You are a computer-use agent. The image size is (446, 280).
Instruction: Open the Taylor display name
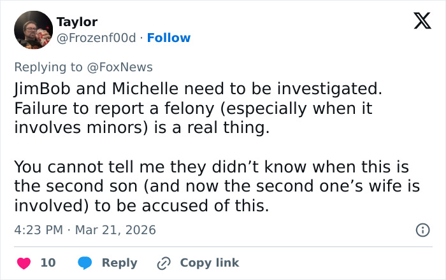click(x=77, y=22)
